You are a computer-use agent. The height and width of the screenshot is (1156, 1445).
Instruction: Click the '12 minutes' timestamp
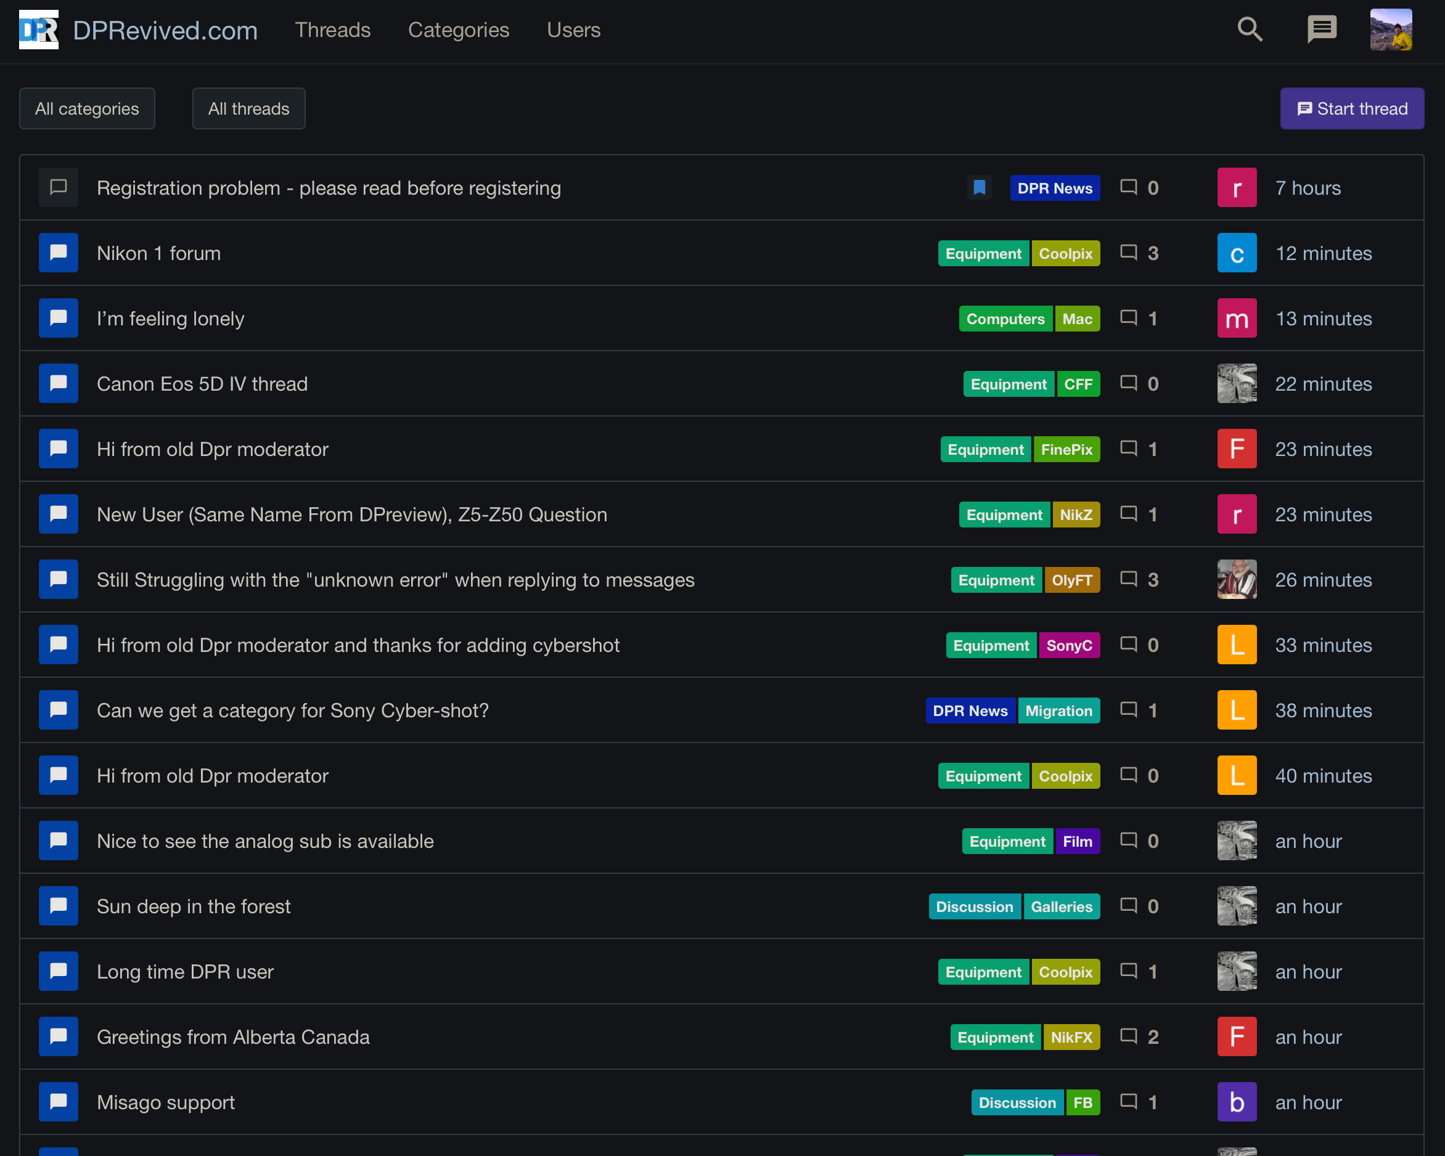point(1323,253)
